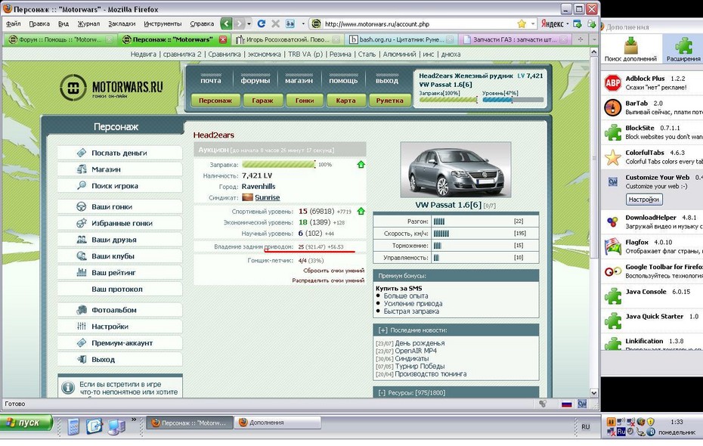Viewport: 703px width, 446px height.
Task: Close the active "Персонаж :: Motorwars" tab
Action: point(222,39)
